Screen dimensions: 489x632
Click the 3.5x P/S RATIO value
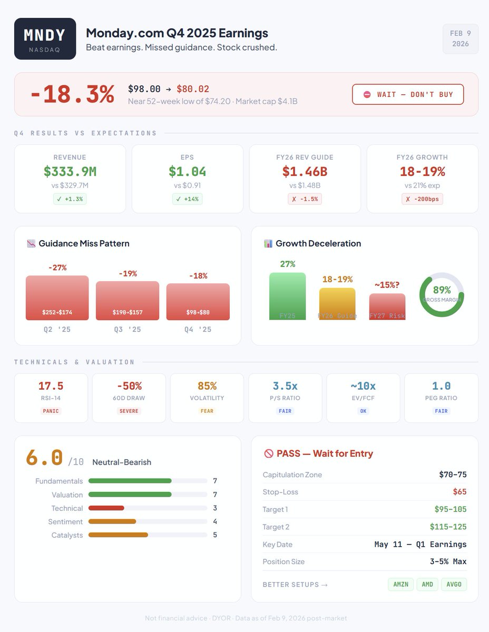(285, 386)
